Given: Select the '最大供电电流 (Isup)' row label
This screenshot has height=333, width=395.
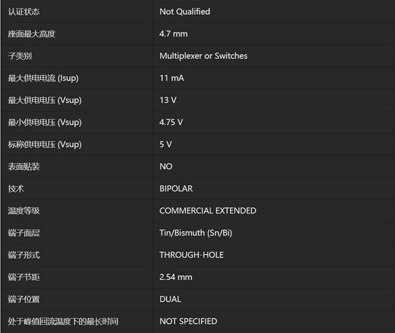Looking at the screenshot, I should pyautogui.click(x=43, y=78).
